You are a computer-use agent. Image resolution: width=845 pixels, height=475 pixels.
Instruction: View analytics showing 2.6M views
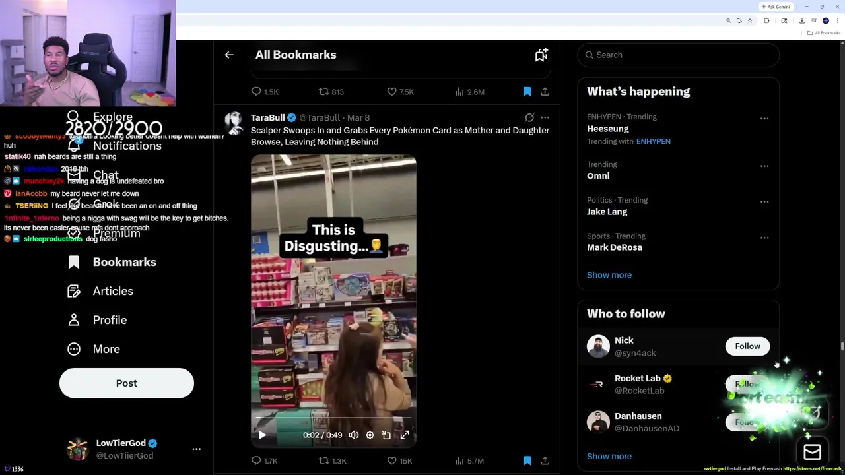click(x=469, y=92)
